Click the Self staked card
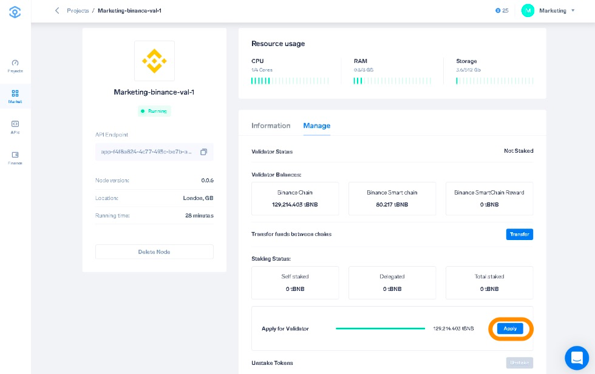595x374 pixels. coord(295,282)
